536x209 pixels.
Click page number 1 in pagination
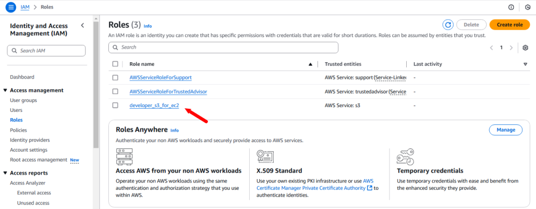(x=501, y=48)
